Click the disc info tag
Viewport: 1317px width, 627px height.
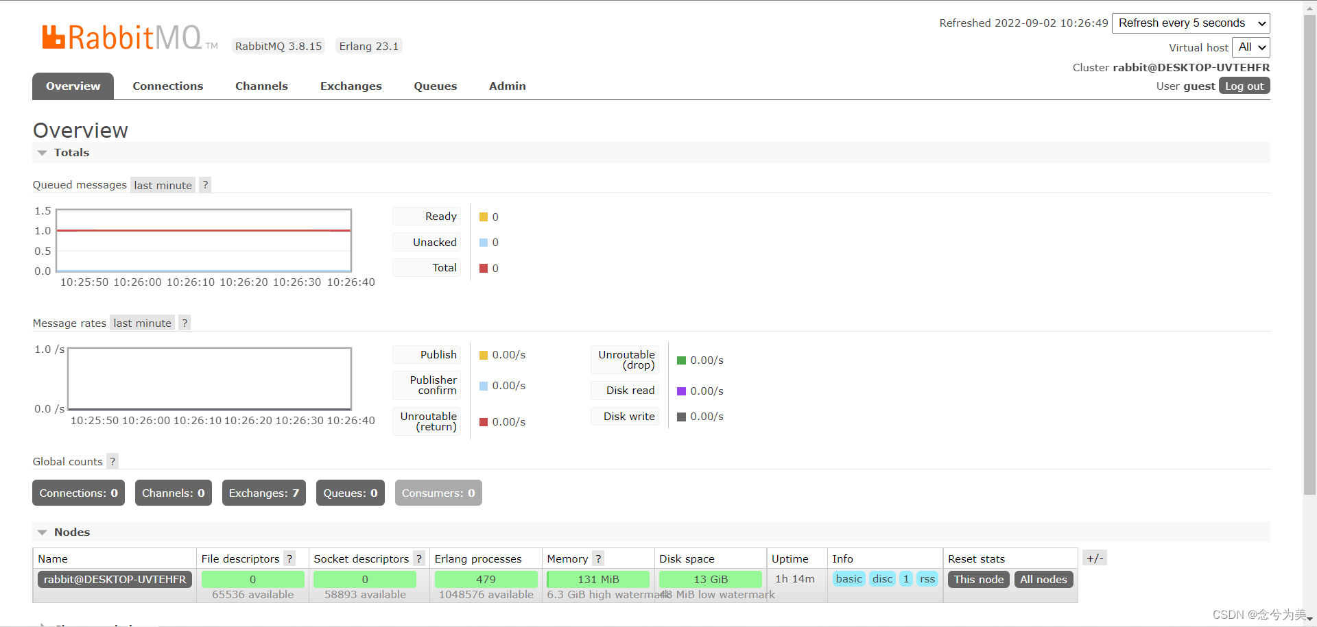pos(883,579)
